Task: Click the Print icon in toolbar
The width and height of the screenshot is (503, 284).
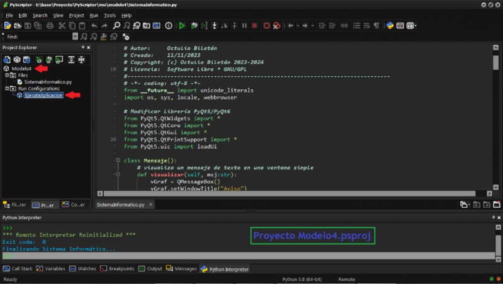Action: [50, 26]
